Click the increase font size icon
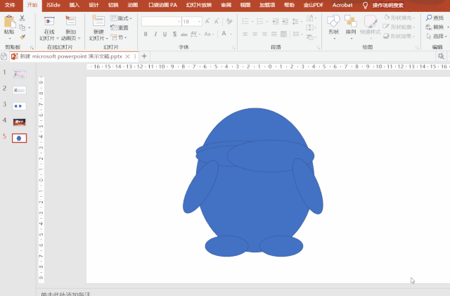The height and width of the screenshot is (296, 450). point(207,21)
